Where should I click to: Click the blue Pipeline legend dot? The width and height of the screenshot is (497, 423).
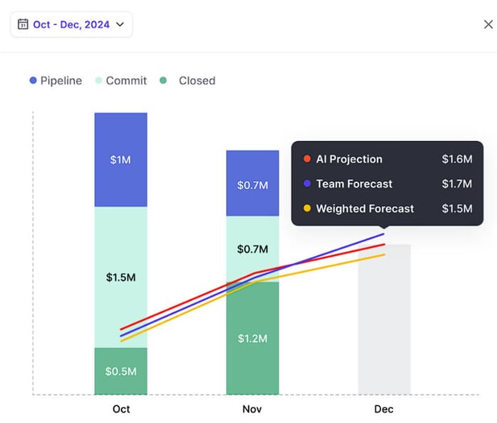point(33,81)
